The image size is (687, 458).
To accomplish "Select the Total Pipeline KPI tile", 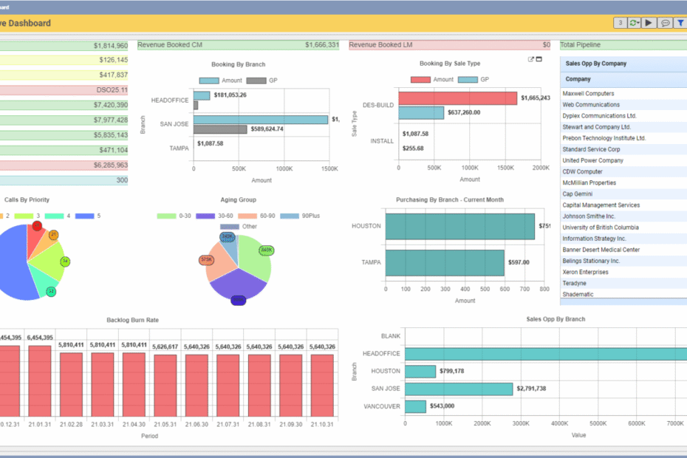I will pos(623,45).
